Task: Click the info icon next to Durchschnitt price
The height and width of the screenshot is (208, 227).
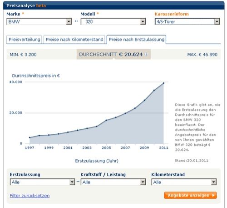Action: pyautogui.click(x=146, y=54)
